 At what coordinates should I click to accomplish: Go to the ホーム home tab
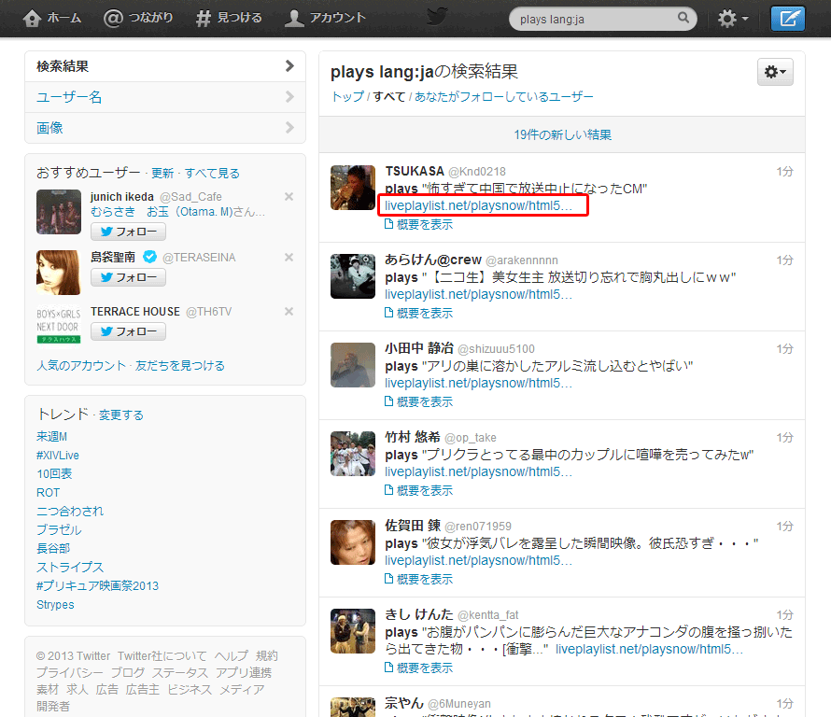point(52,18)
